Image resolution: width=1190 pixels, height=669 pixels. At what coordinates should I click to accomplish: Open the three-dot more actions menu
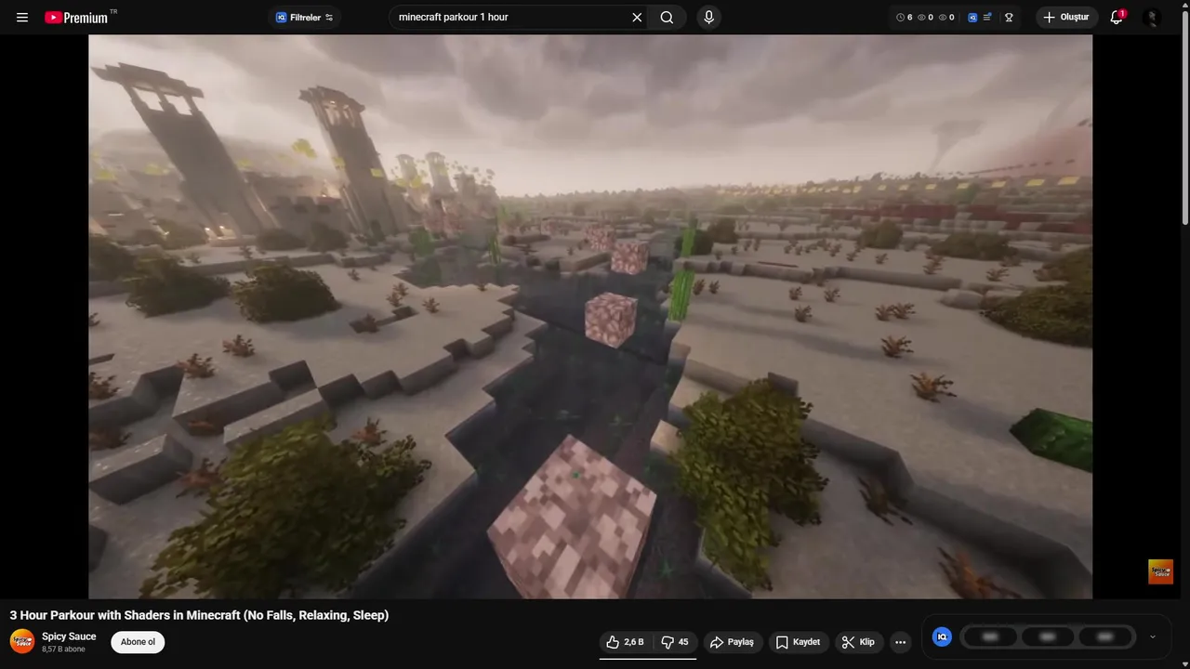pyautogui.click(x=900, y=642)
